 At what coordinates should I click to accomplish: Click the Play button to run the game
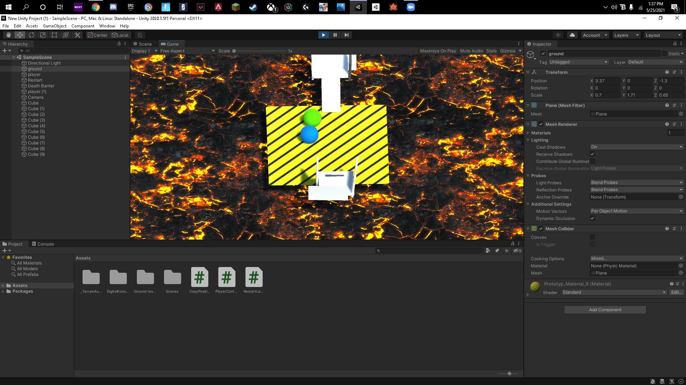tap(323, 35)
